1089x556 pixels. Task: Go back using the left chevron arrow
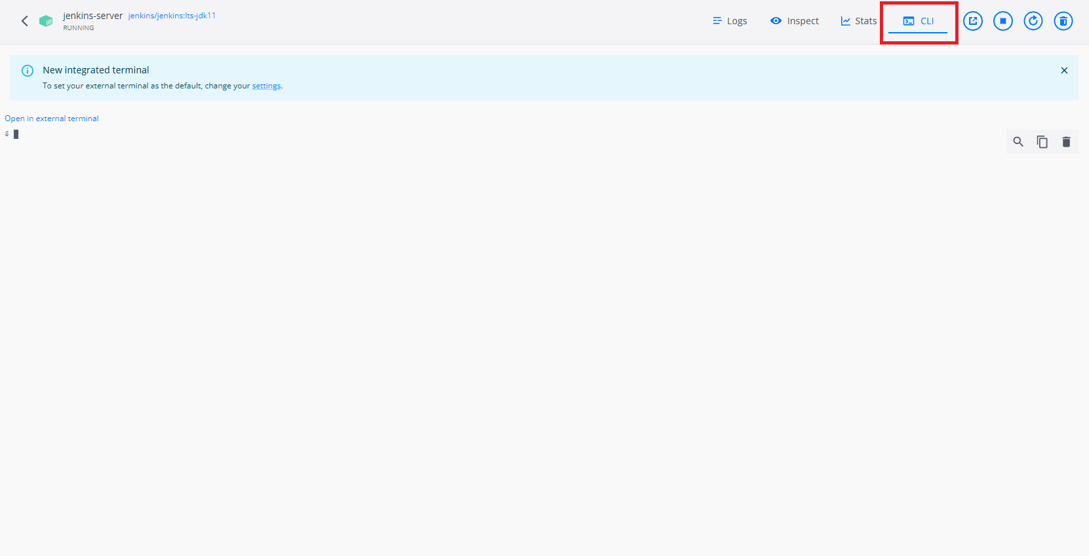25,21
